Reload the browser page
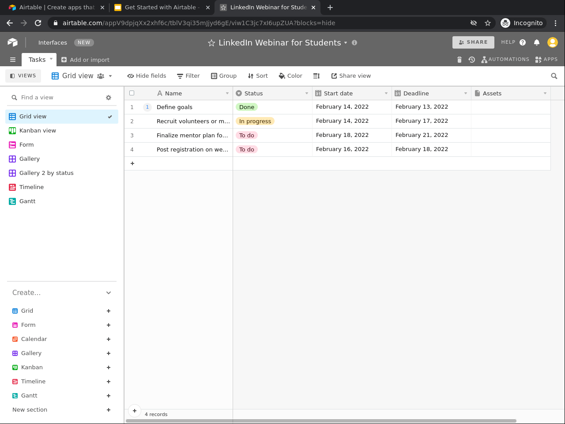The image size is (565, 424). coord(38,23)
